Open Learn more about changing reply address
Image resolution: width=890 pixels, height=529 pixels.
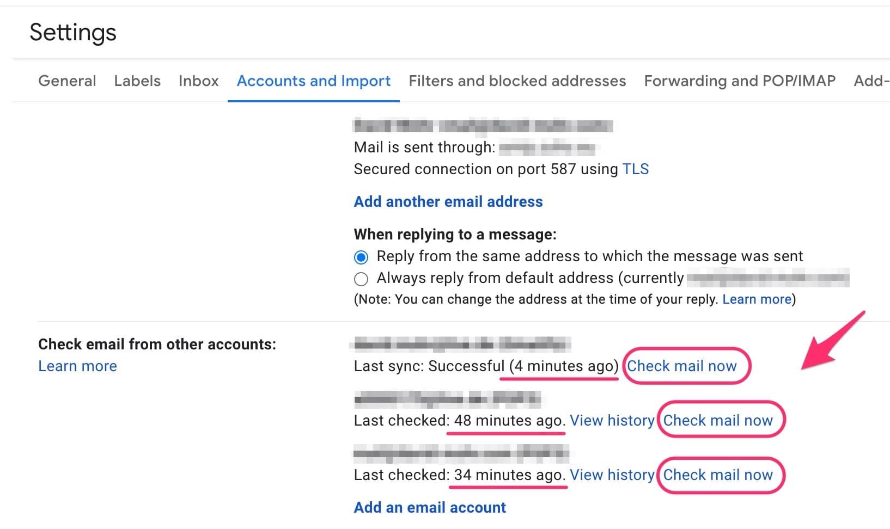[x=757, y=299]
